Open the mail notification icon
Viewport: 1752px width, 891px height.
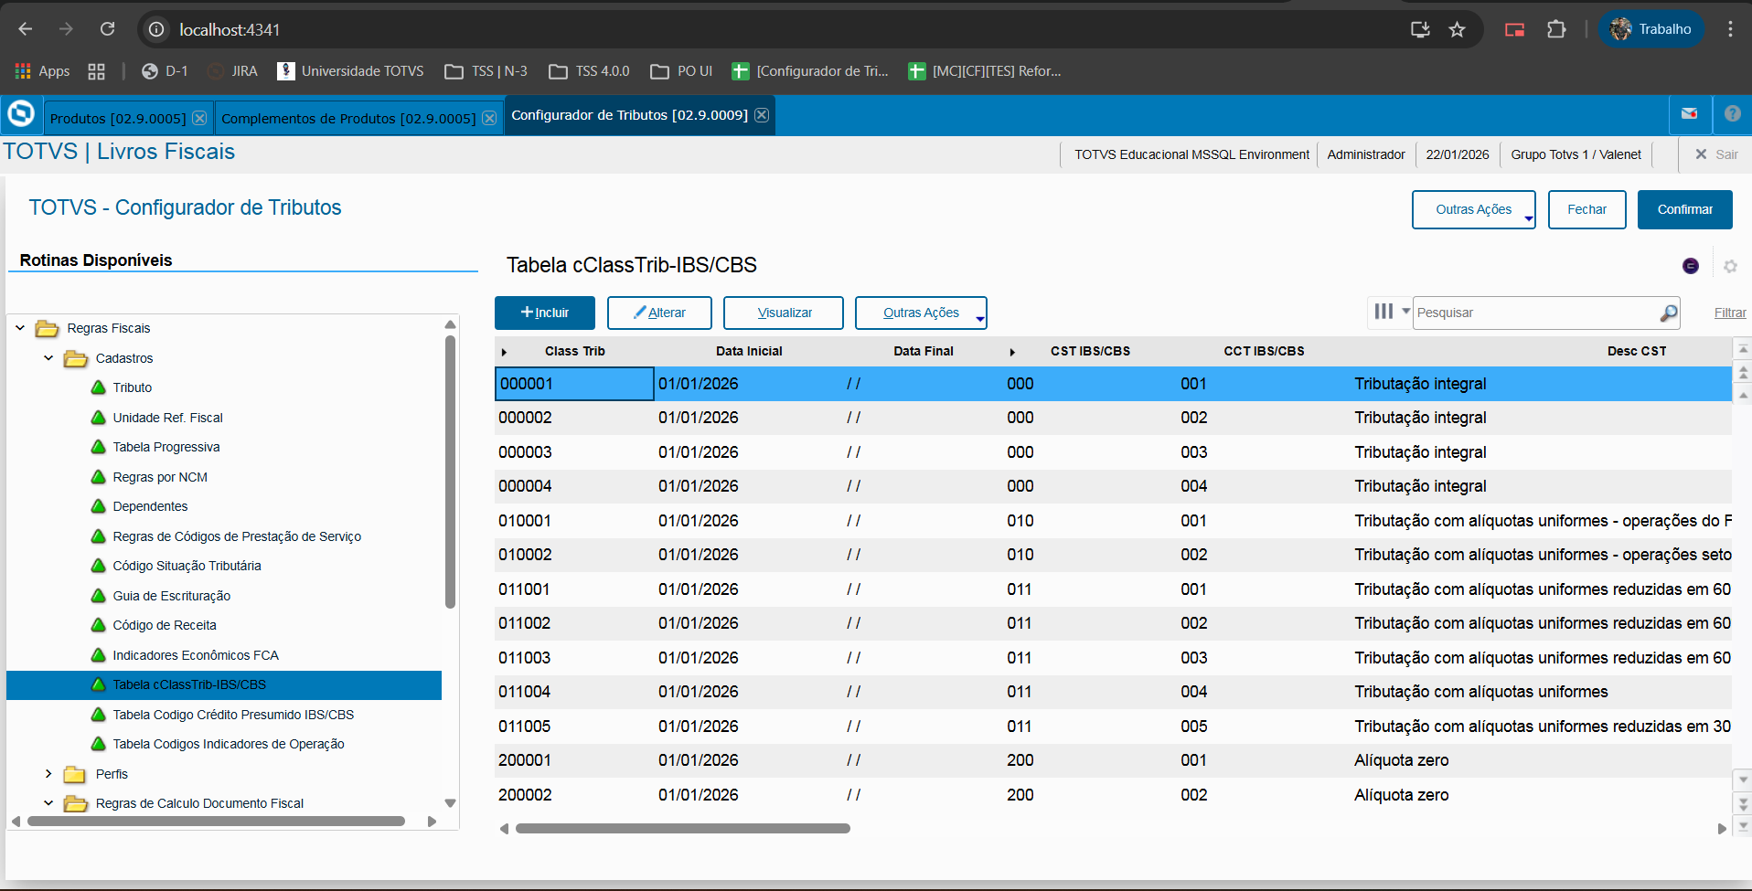1689,114
